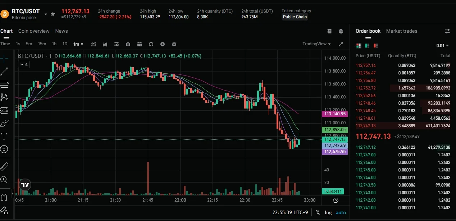The width and height of the screenshot is (456, 221).
Task: Toggle percent scale on price axis
Action: 318,212
